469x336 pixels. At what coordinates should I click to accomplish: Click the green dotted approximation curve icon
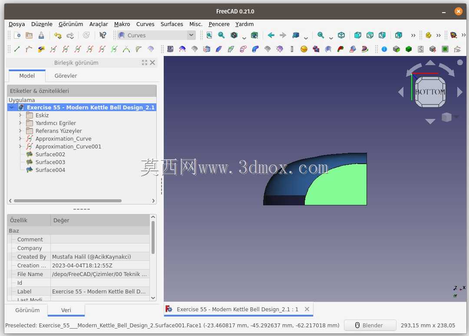click(114, 49)
